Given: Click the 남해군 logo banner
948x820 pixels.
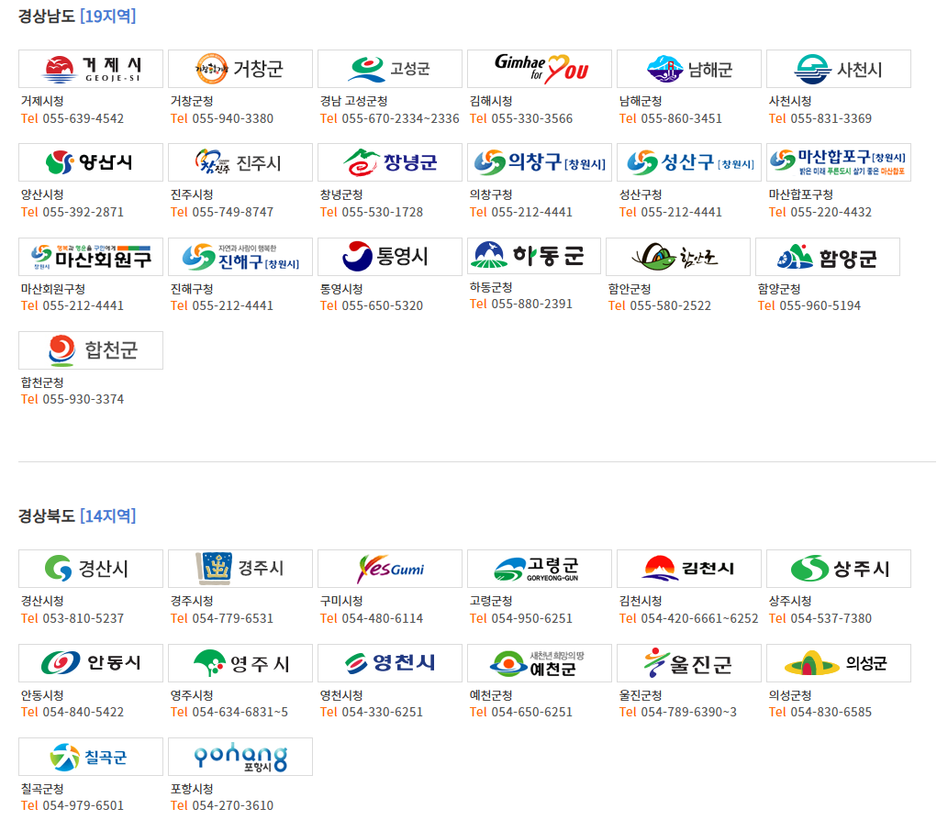Looking at the screenshot, I should (689, 69).
